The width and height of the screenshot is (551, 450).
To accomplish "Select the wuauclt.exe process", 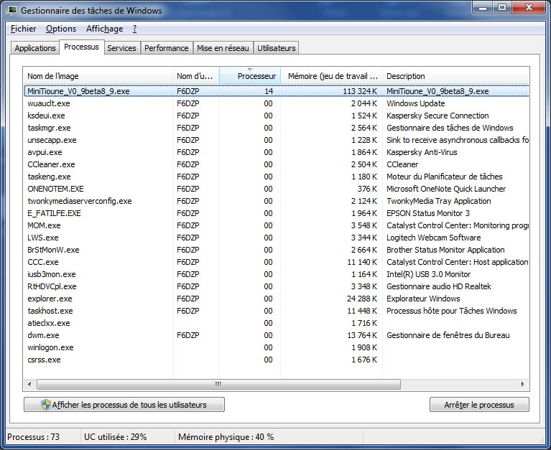I will (276, 103).
